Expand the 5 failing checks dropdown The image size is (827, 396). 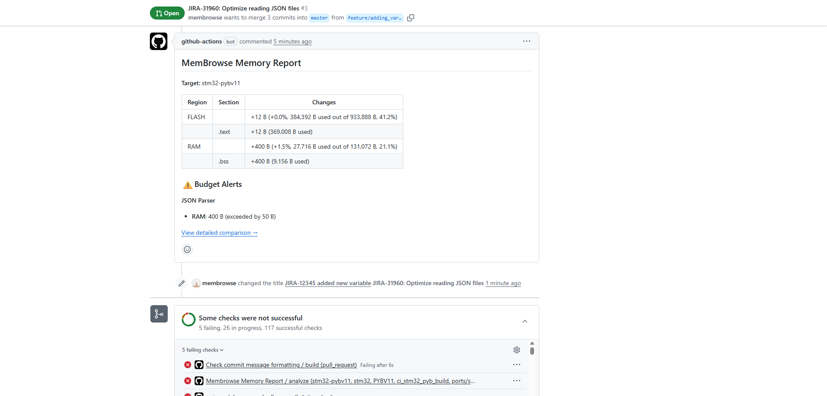203,350
